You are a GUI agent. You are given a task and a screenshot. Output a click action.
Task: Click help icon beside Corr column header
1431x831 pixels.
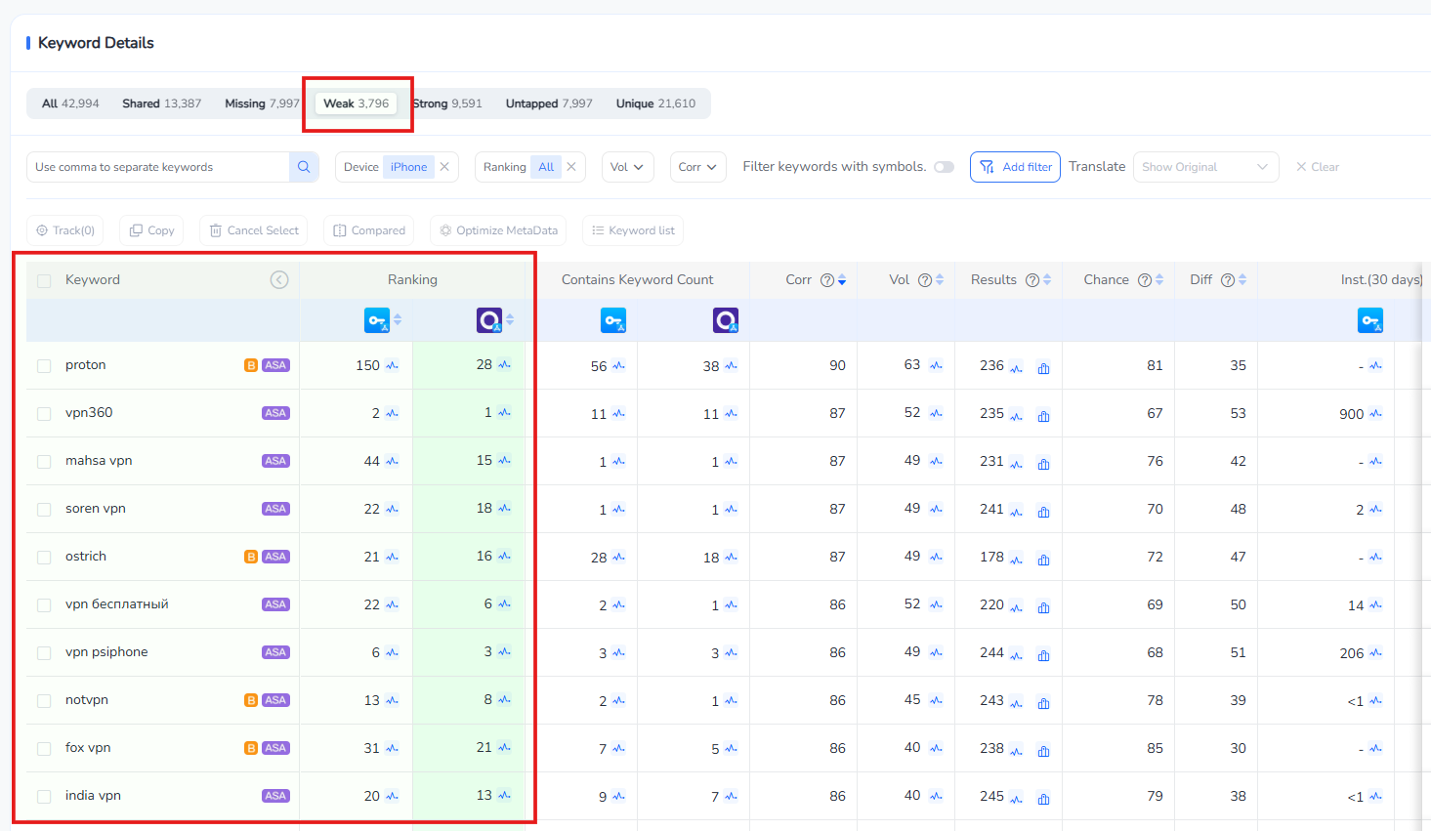point(827,280)
